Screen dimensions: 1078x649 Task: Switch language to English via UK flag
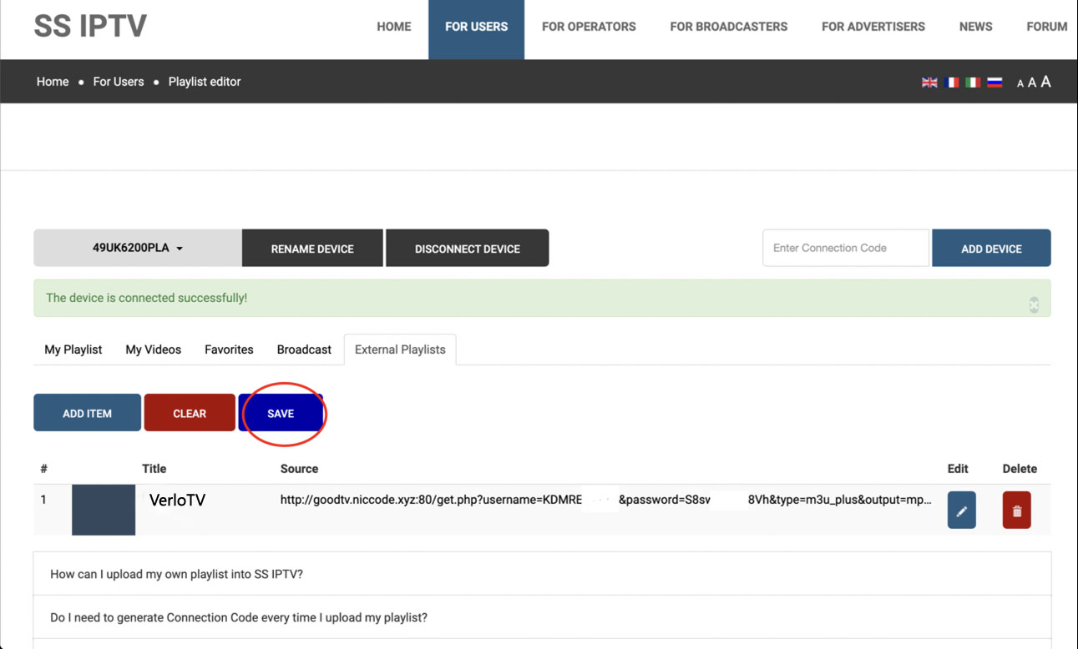[929, 83]
